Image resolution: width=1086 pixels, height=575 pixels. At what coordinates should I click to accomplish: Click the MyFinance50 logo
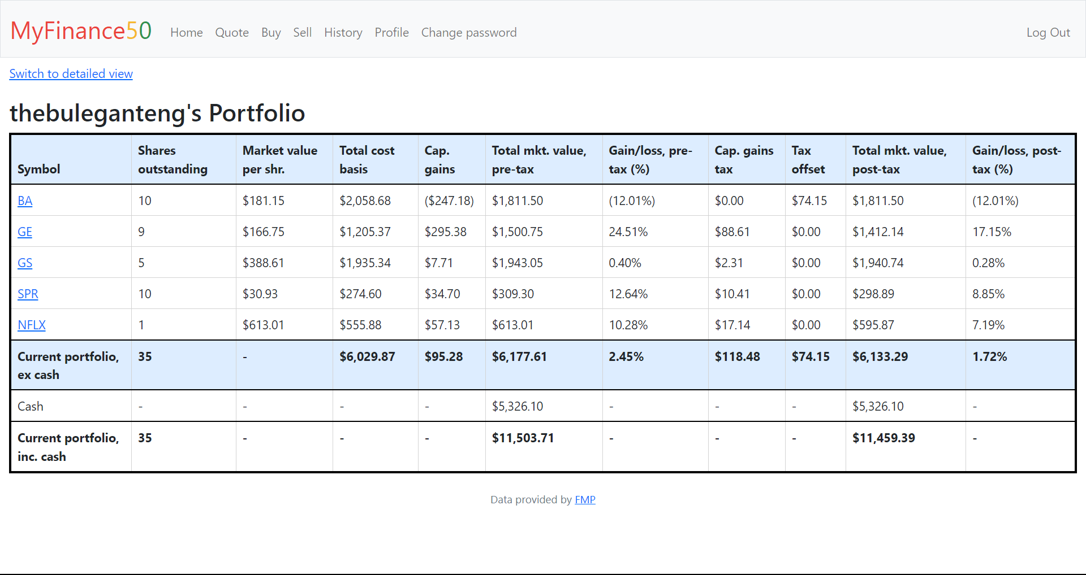(x=81, y=31)
